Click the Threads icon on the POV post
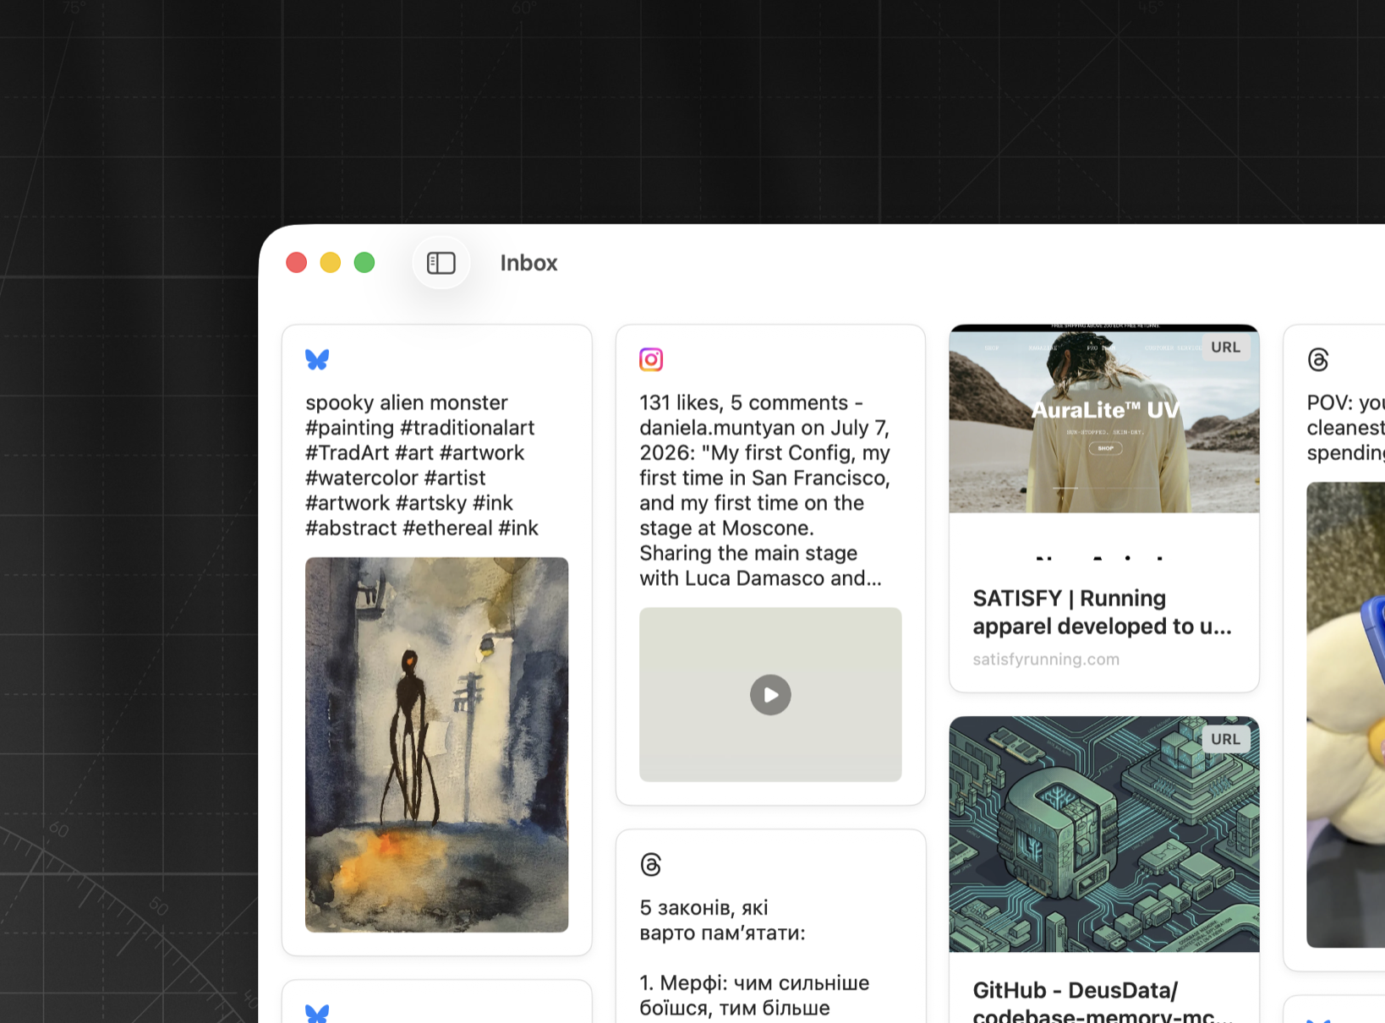 point(1318,359)
